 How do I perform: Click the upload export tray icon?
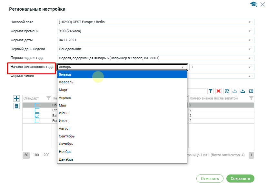[243, 91]
